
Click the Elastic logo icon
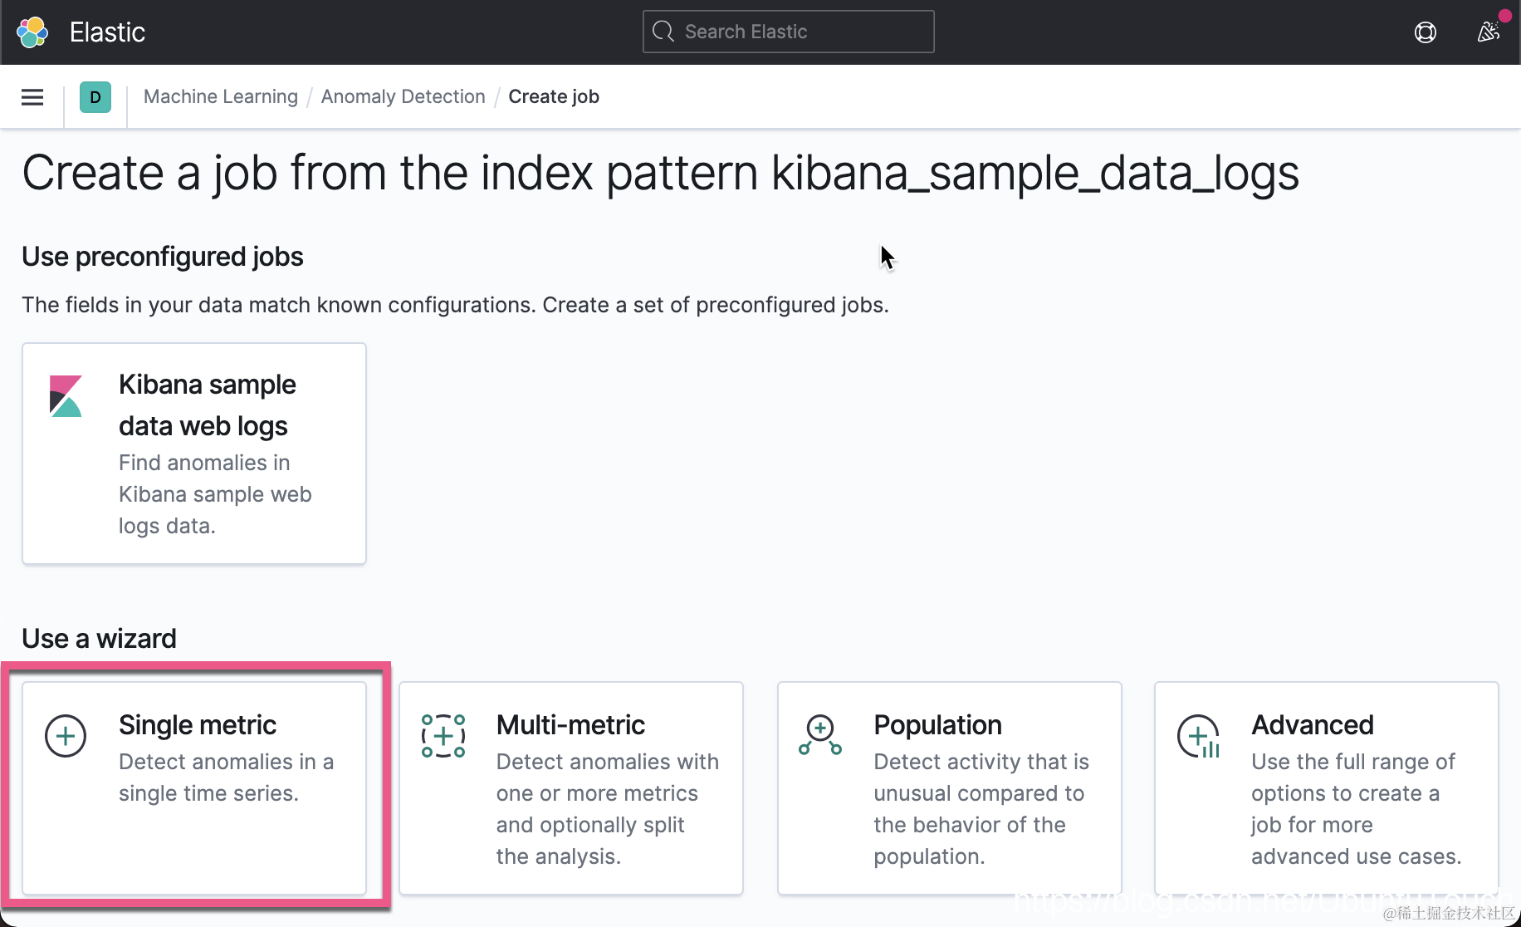tap(32, 32)
